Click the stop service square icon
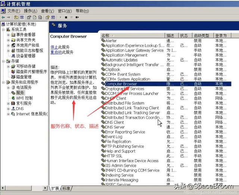Viewport: 239px width, 195px height. click(x=66, y=18)
